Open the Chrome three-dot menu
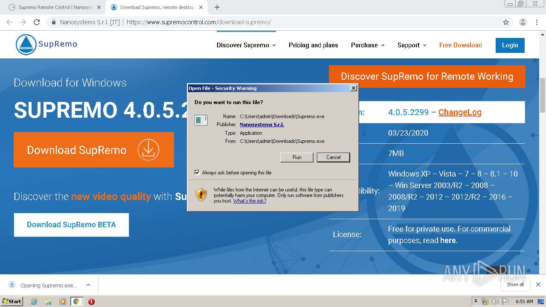The image size is (546, 307). 537,22
